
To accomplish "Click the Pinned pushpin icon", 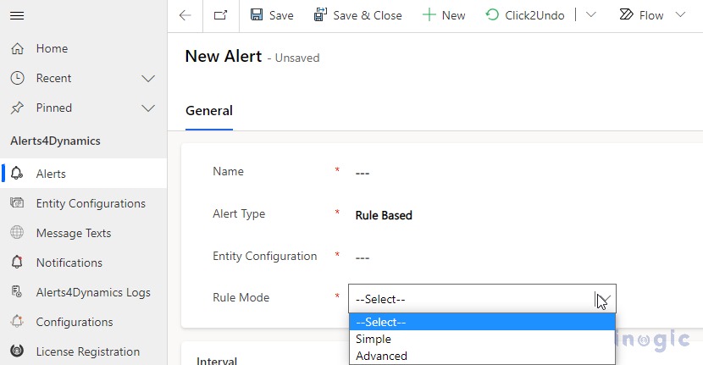I will click(x=17, y=108).
